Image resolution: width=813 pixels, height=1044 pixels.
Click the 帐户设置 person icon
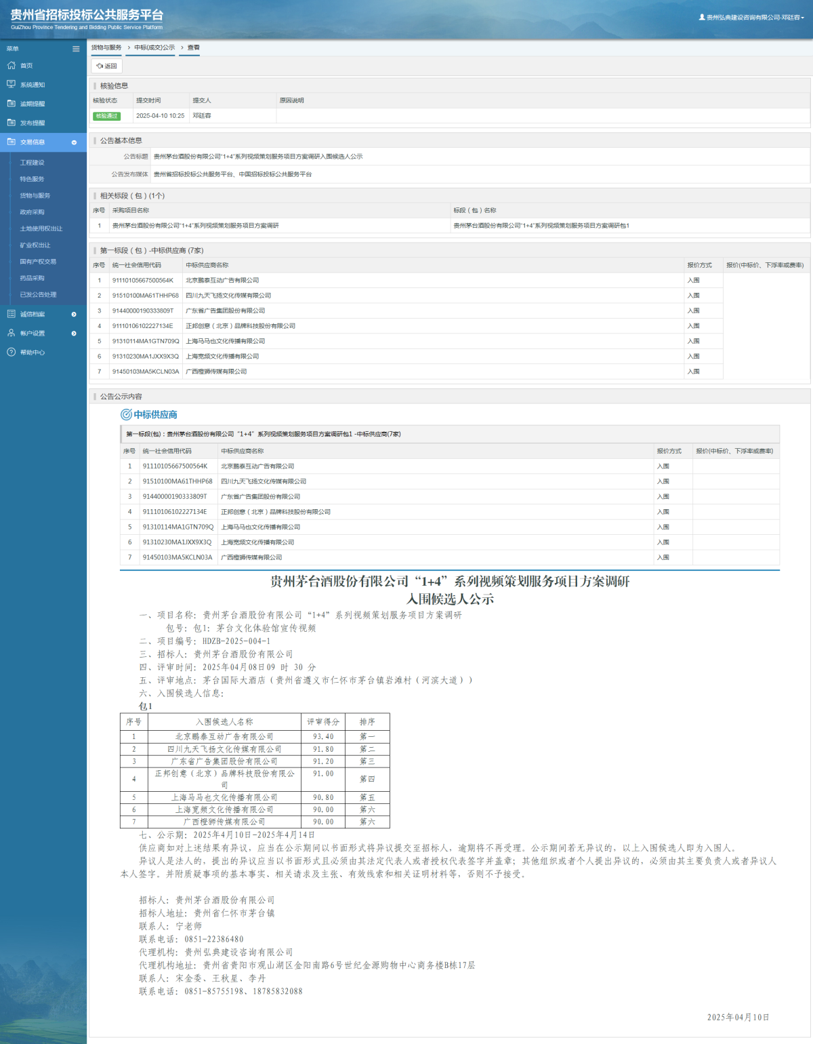11,333
